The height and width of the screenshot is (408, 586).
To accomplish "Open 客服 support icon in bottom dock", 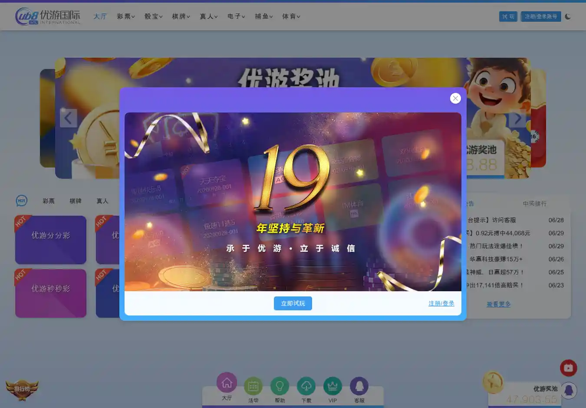I will (359, 386).
